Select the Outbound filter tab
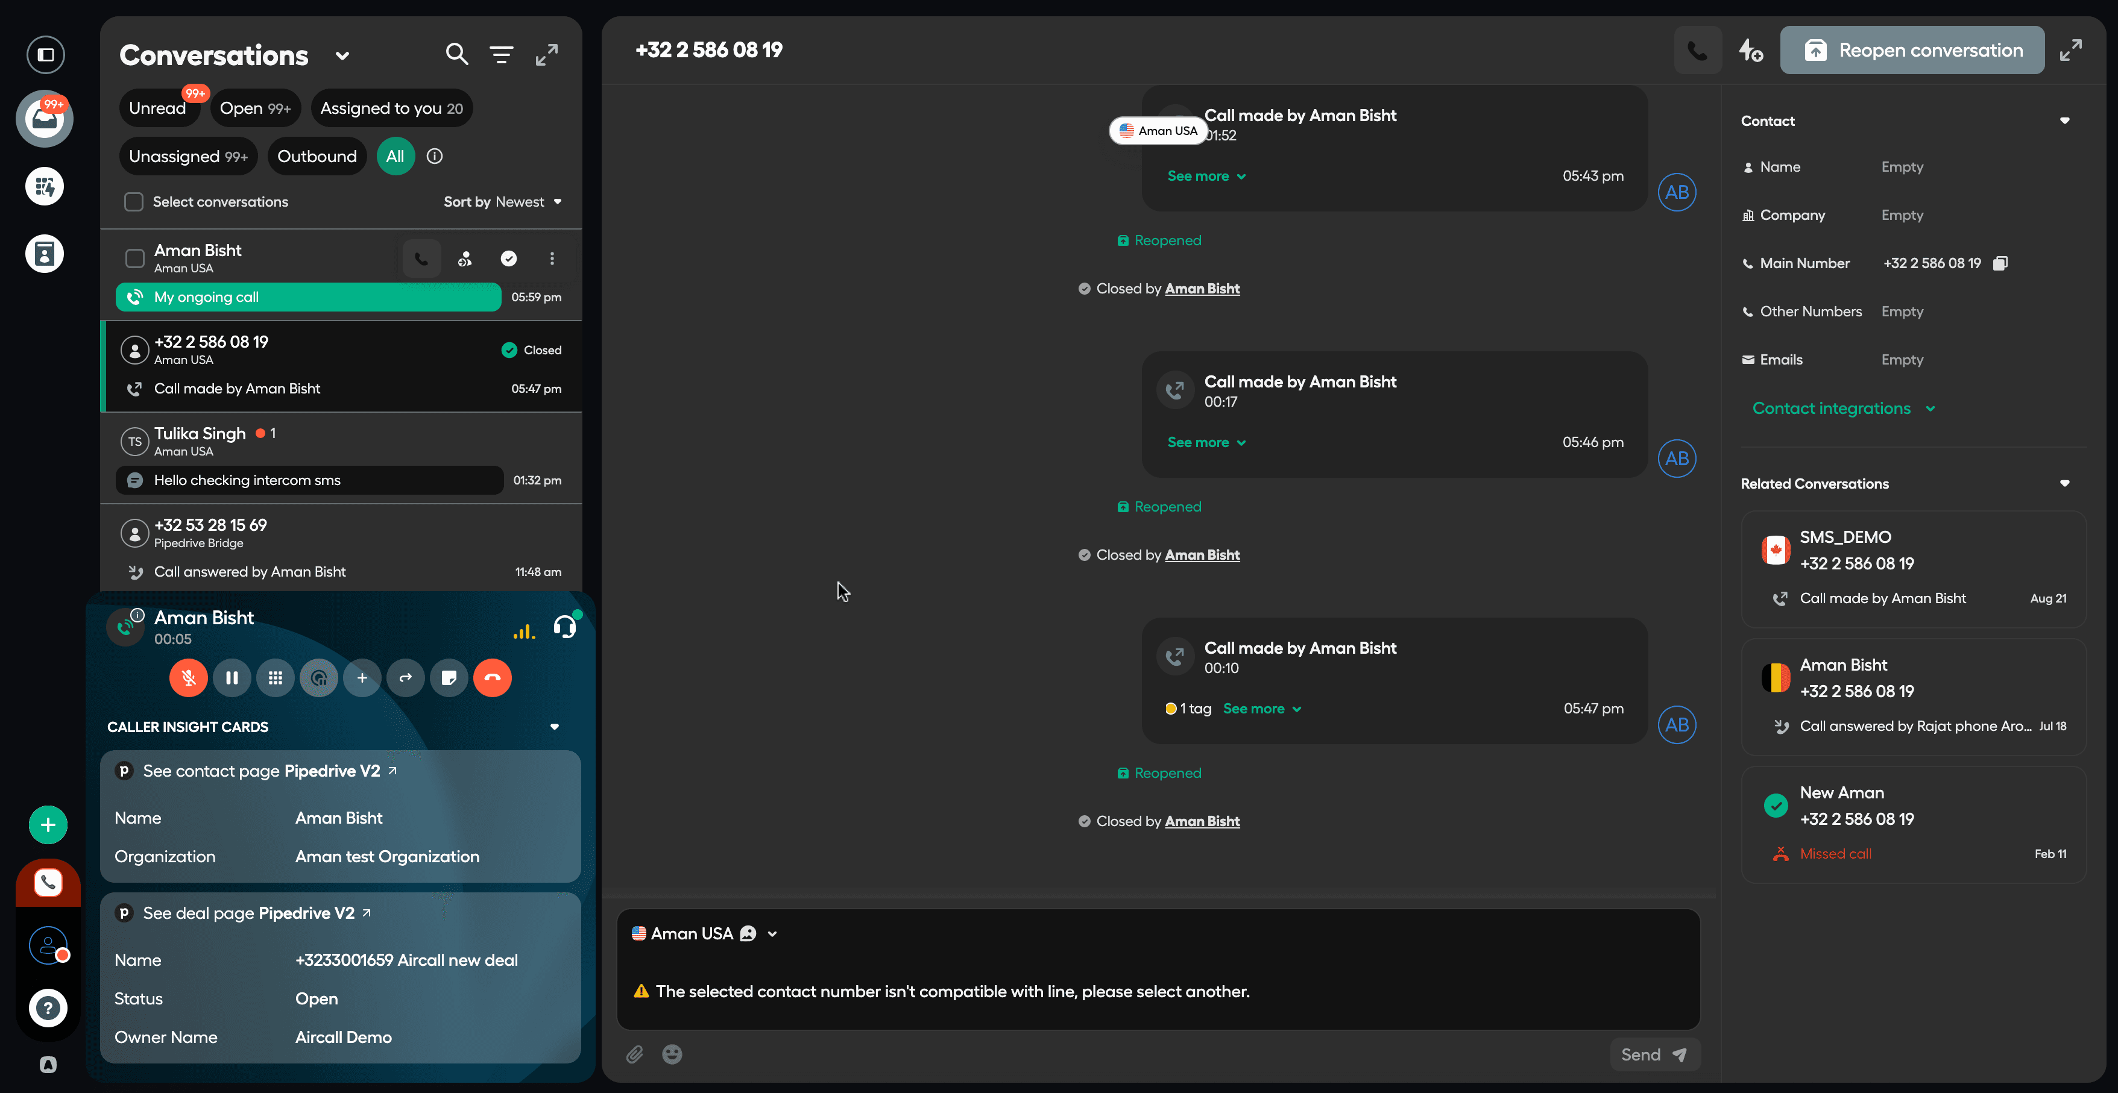This screenshot has width=2118, height=1093. 317,156
